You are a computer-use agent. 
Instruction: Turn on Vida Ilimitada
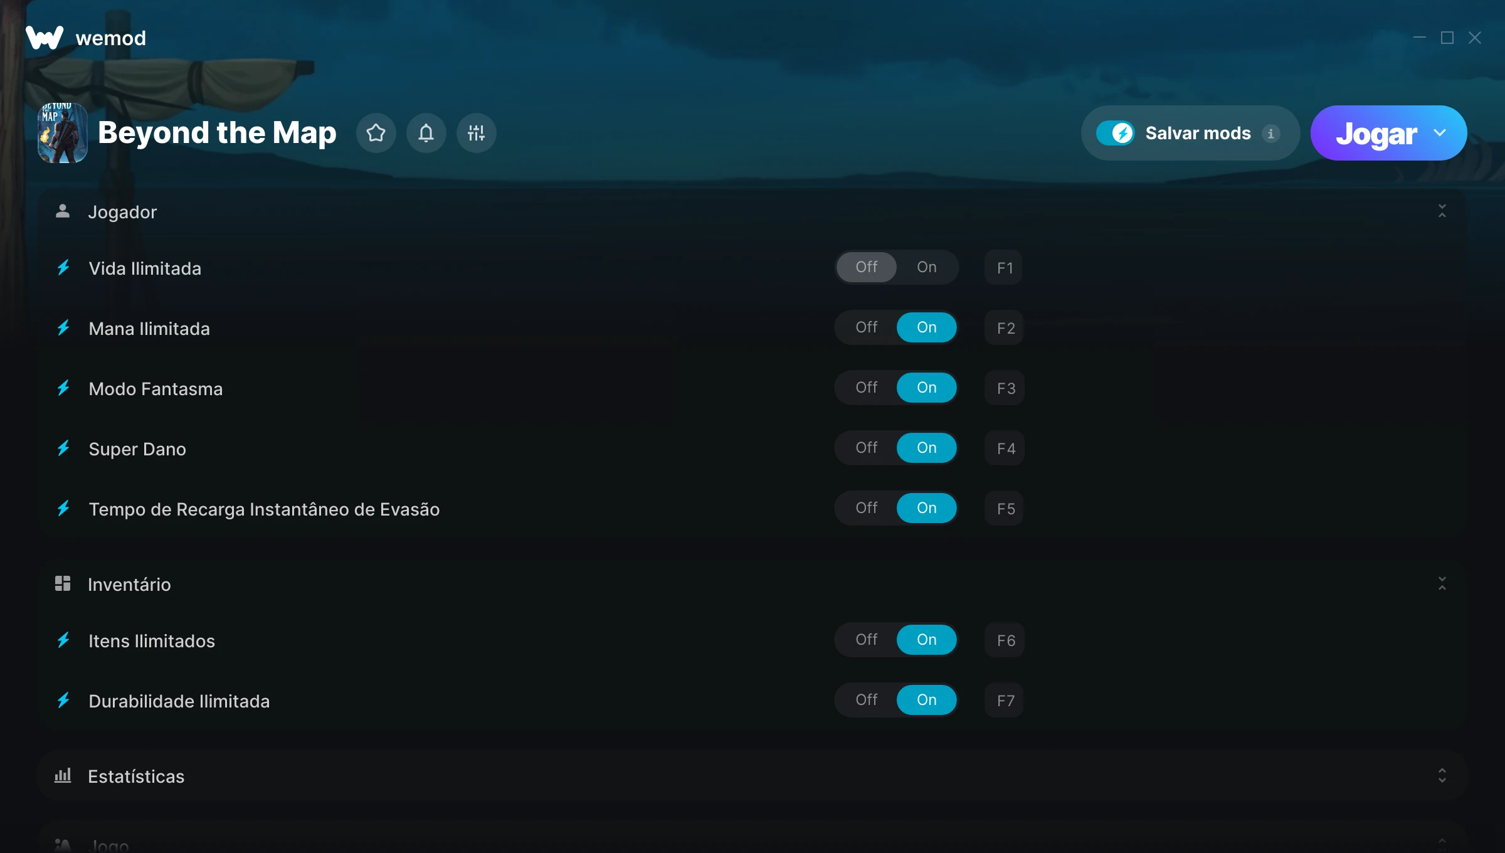[927, 267]
